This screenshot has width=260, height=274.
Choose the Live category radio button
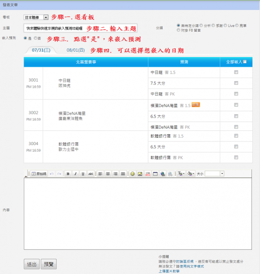tap(225, 25)
